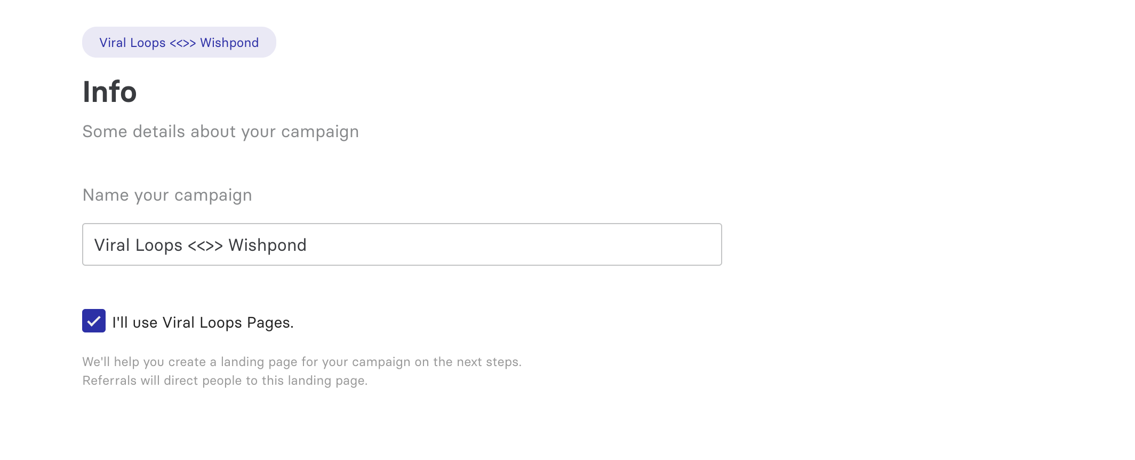Click the border of the campaign name field
1135x460 pixels.
click(x=402, y=225)
